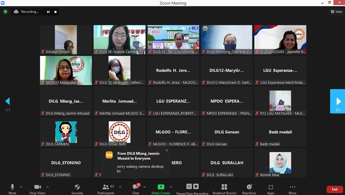Open Security shield menu

[77, 189]
